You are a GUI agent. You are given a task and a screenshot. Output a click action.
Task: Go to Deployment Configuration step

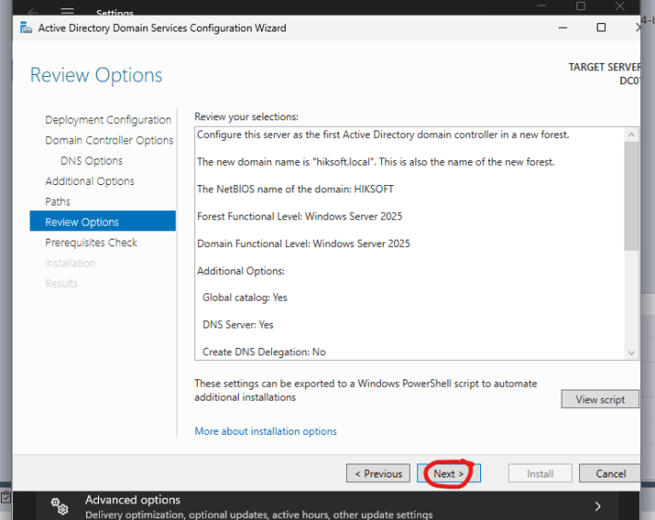point(108,120)
